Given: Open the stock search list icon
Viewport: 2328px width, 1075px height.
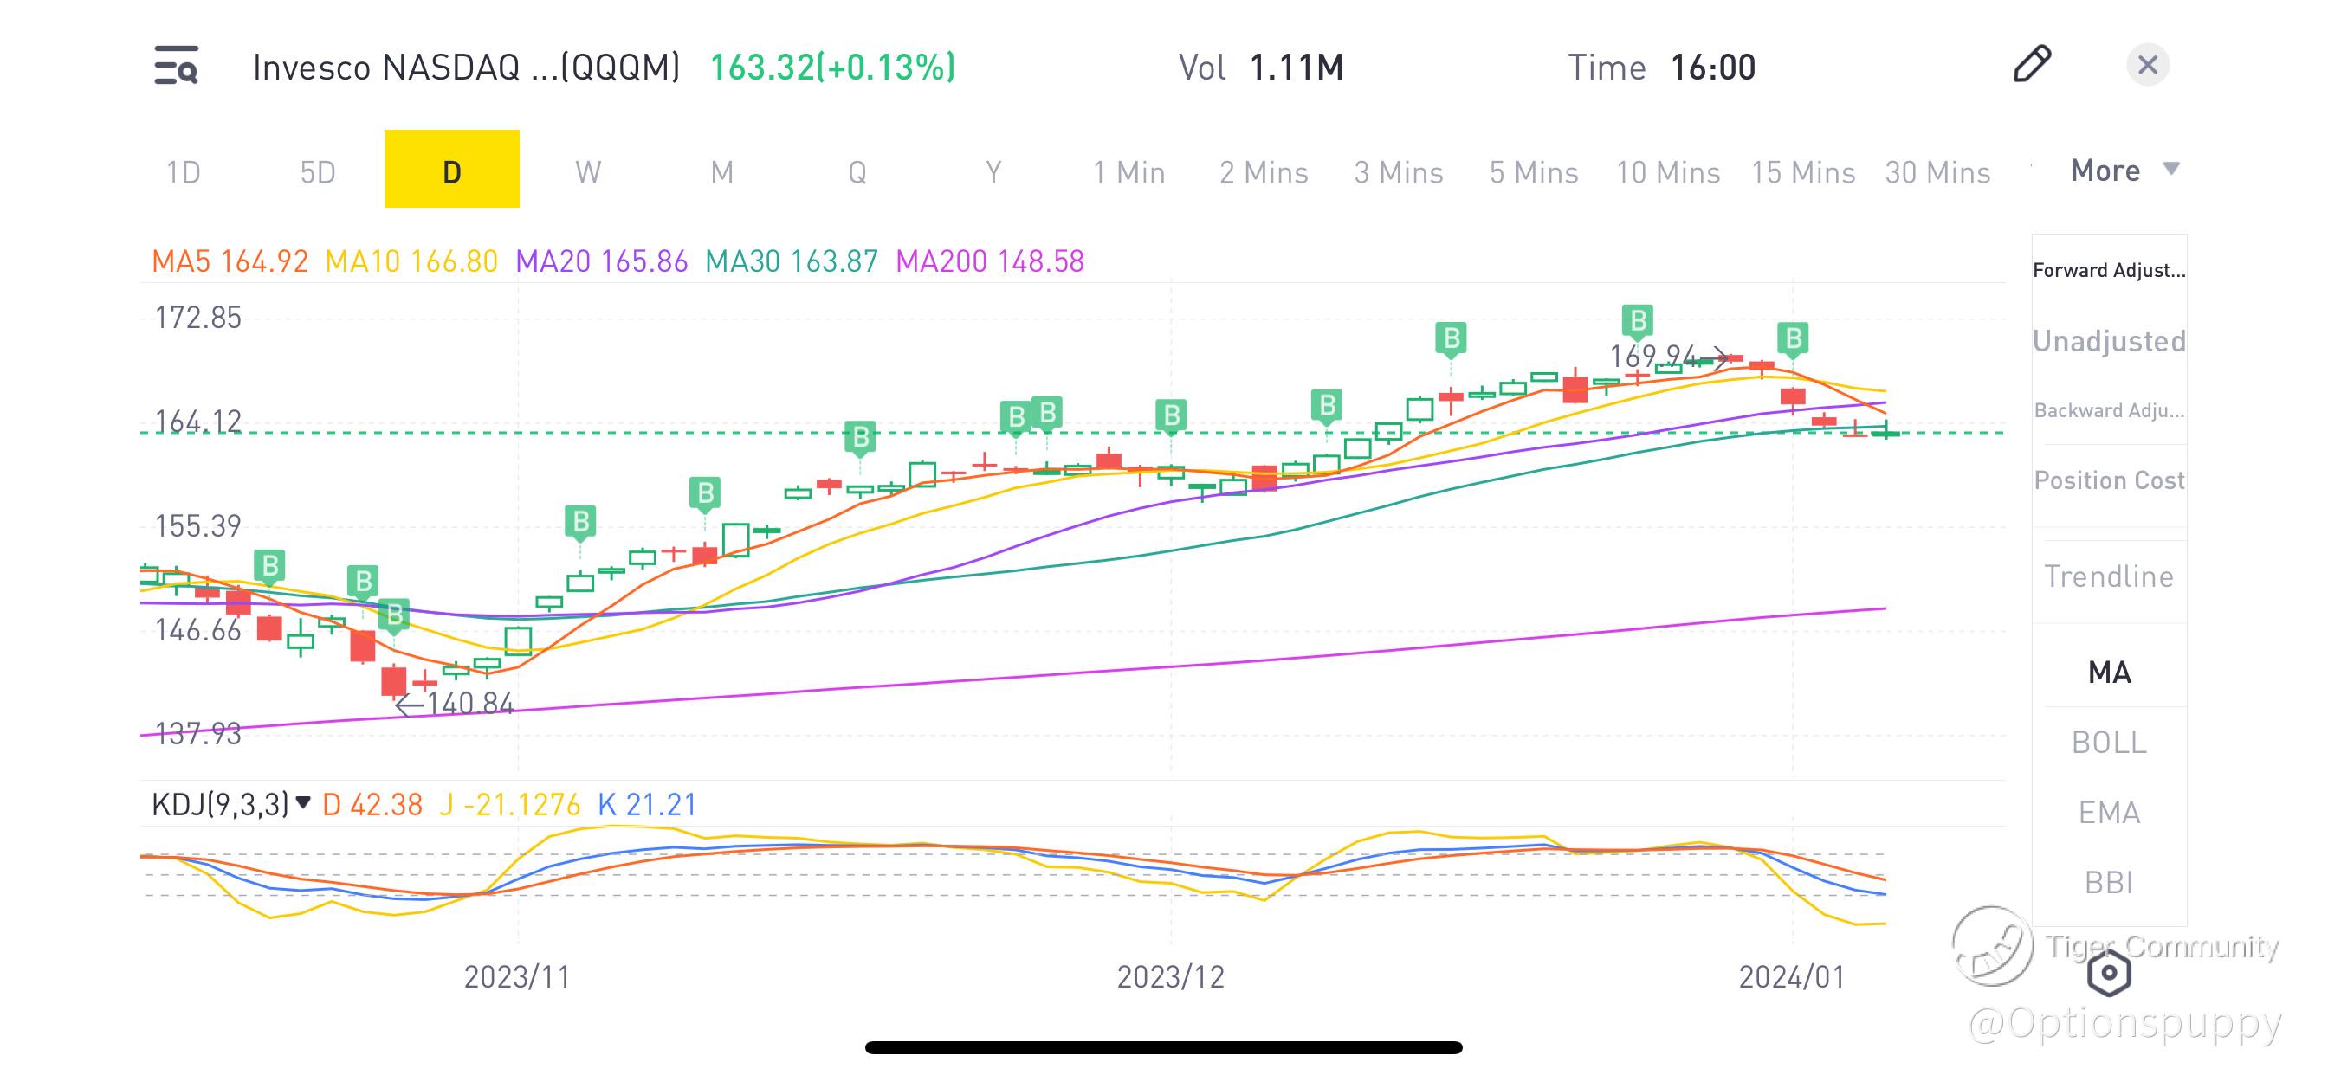Looking at the screenshot, I should point(176,66).
